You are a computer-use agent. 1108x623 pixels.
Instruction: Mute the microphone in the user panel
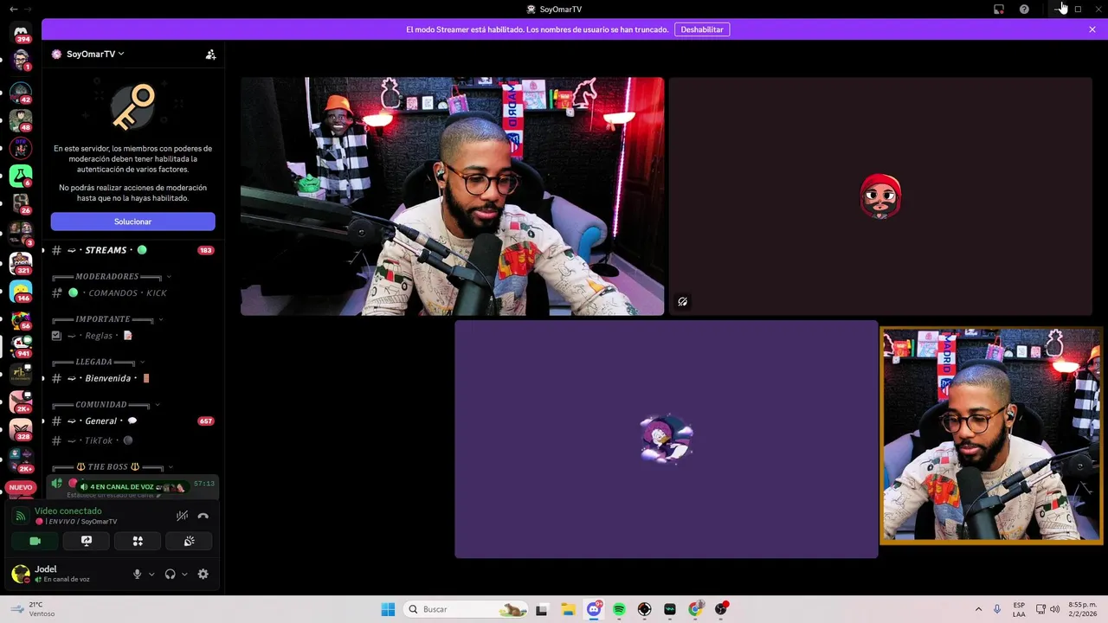[137, 574]
